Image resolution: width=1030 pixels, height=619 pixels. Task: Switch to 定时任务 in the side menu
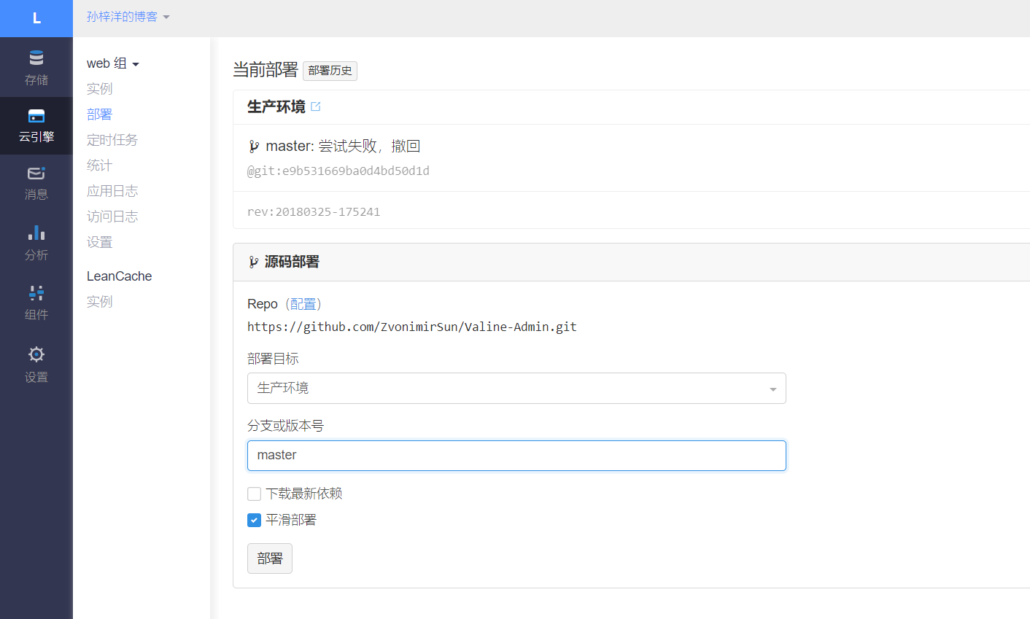point(112,140)
